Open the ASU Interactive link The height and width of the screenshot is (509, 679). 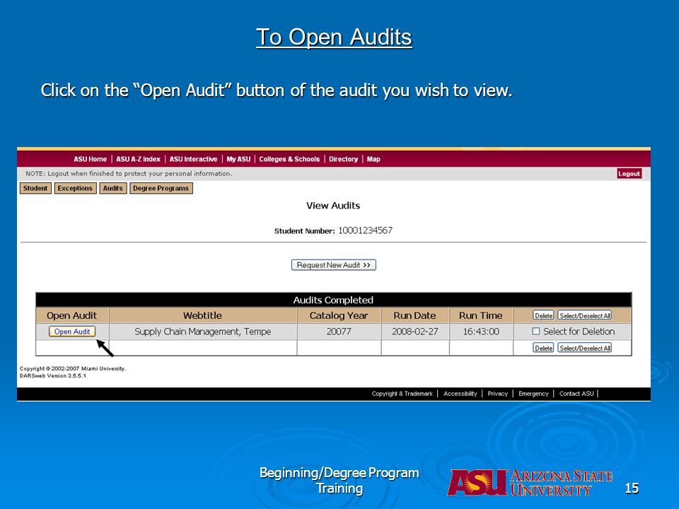[193, 159]
